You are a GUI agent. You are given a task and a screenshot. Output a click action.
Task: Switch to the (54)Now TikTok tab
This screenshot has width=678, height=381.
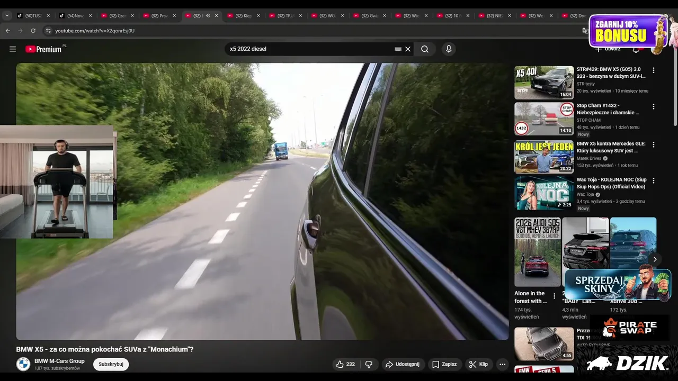[75, 16]
